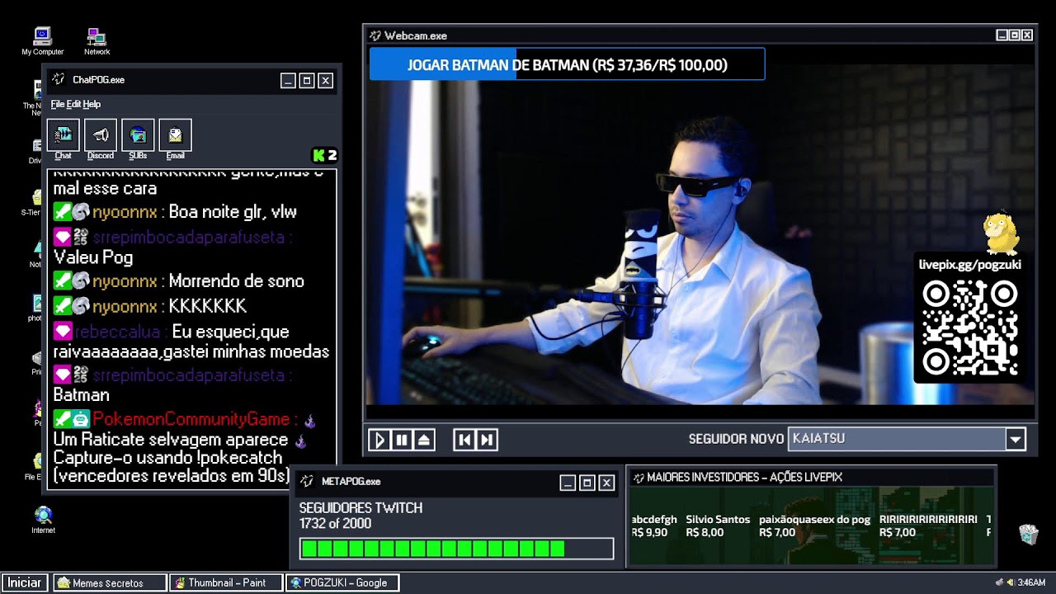This screenshot has height=594, width=1056.
Task: Click the livepix QR code
Action: coord(970,328)
